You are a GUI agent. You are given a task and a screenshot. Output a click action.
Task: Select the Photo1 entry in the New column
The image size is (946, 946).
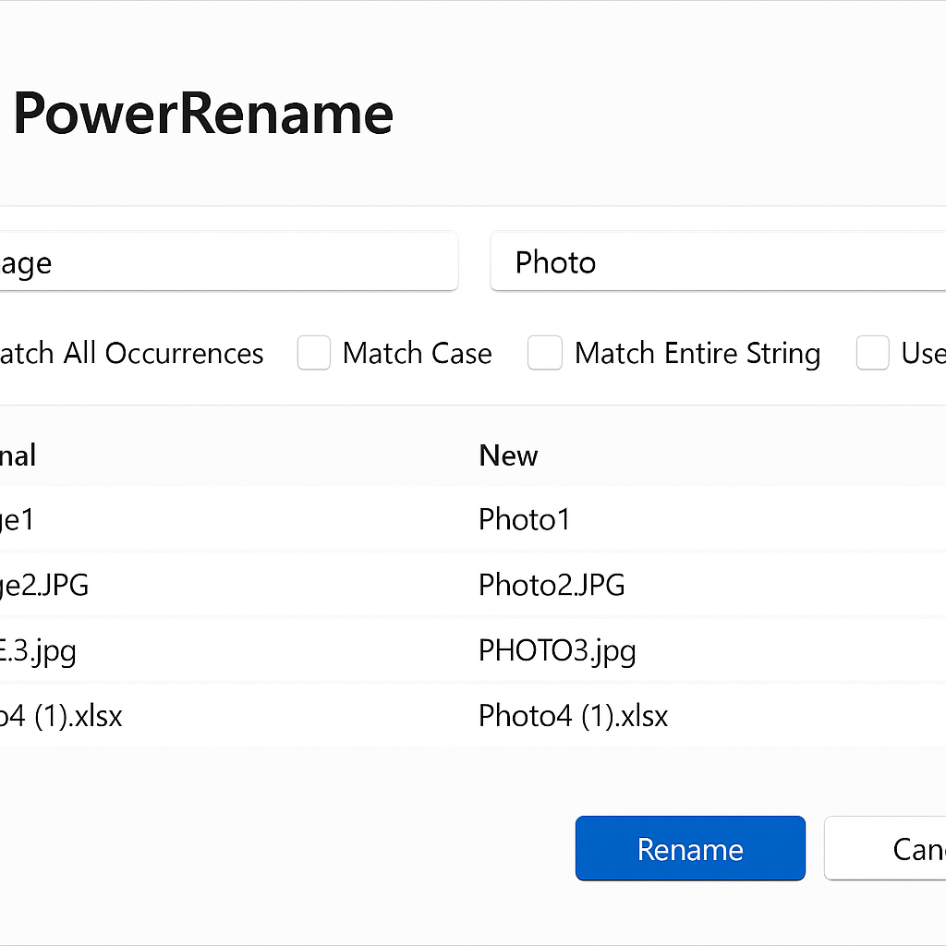click(524, 520)
